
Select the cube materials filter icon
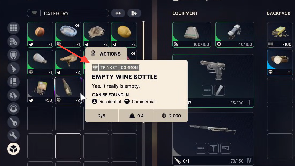[x=13, y=149]
